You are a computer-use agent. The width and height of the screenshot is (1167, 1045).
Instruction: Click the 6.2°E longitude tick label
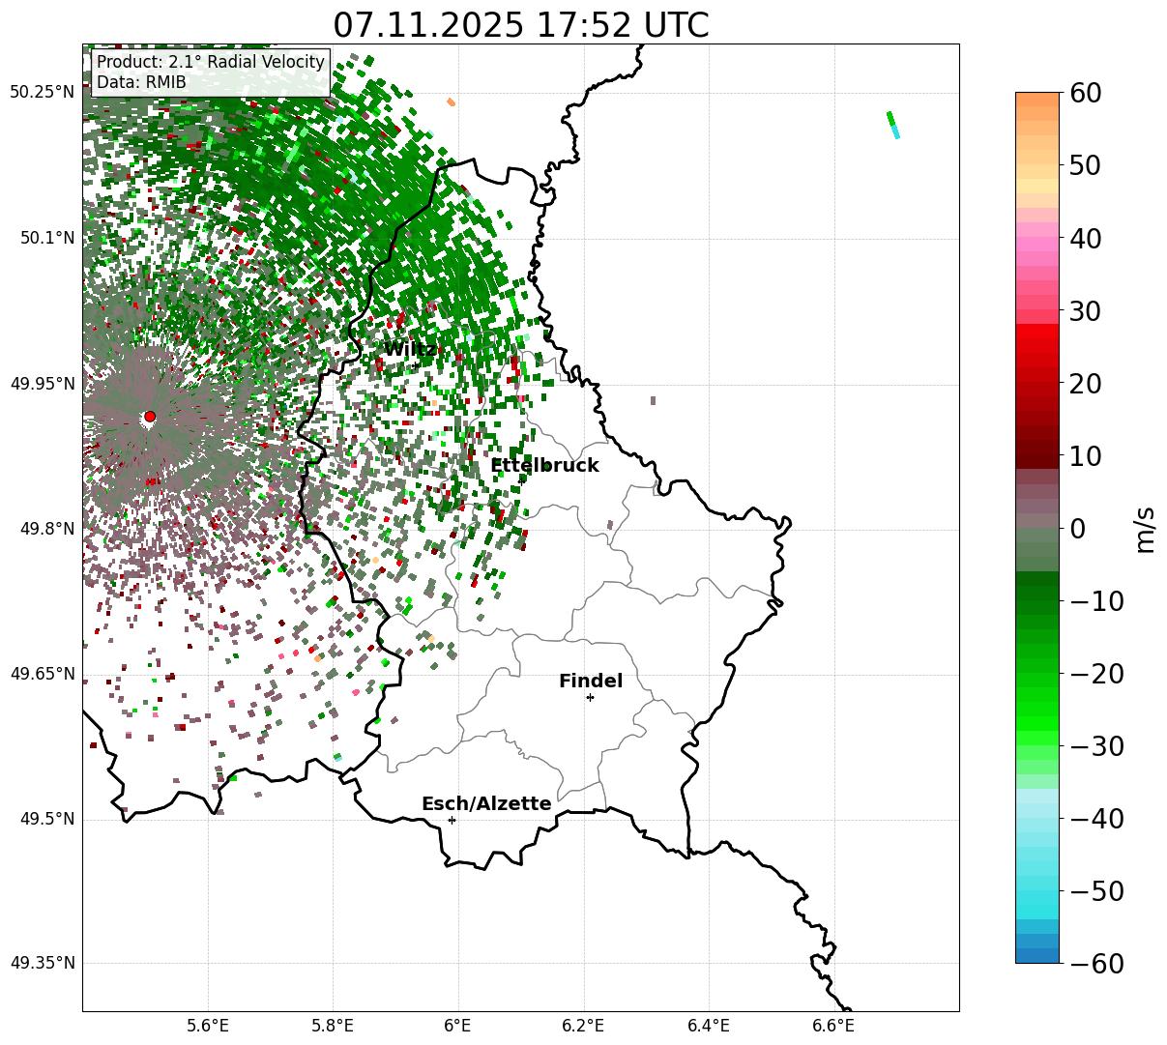[x=584, y=1026]
